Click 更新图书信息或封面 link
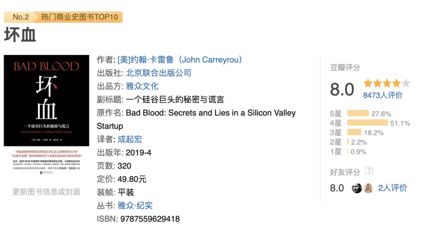Screen dimensions: 423x240 click(x=46, y=192)
